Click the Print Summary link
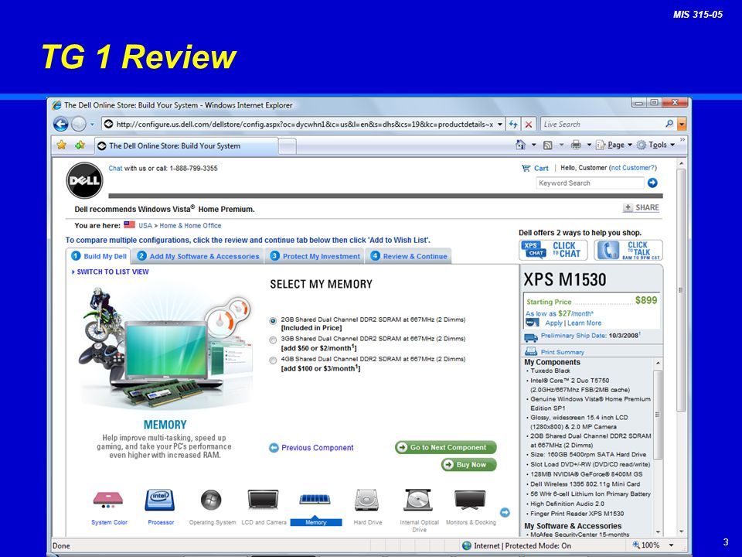 click(562, 352)
